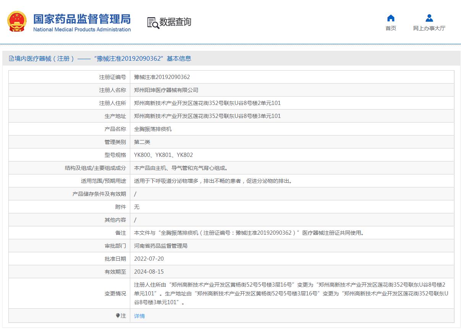Click the expiry date 2024-08-15
The image size is (461, 329).
click(149, 272)
